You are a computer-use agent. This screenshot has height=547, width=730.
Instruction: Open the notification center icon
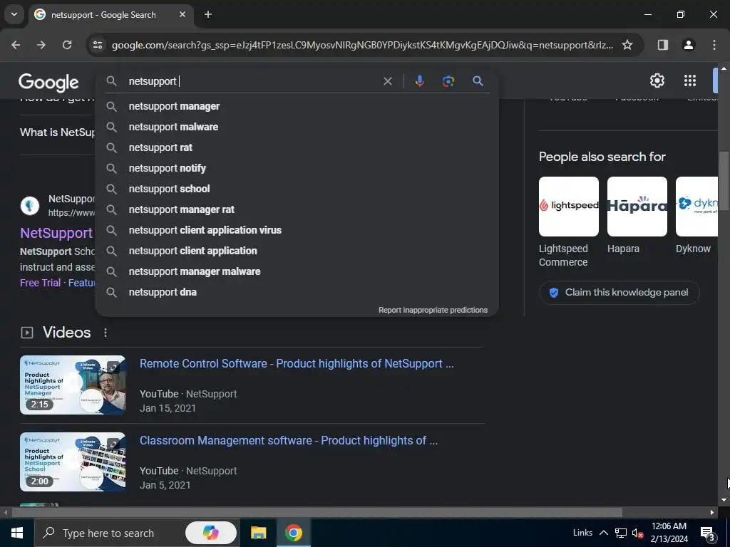pyautogui.click(x=709, y=534)
